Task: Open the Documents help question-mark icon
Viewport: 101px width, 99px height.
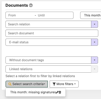Action: tap(31, 5)
